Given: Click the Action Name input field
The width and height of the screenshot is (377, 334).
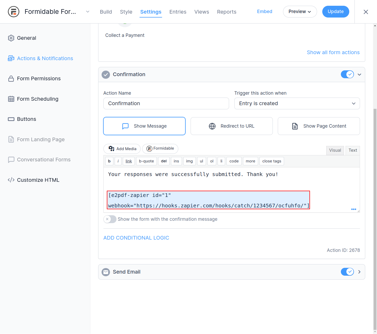Looking at the screenshot, I should point(166,103).
